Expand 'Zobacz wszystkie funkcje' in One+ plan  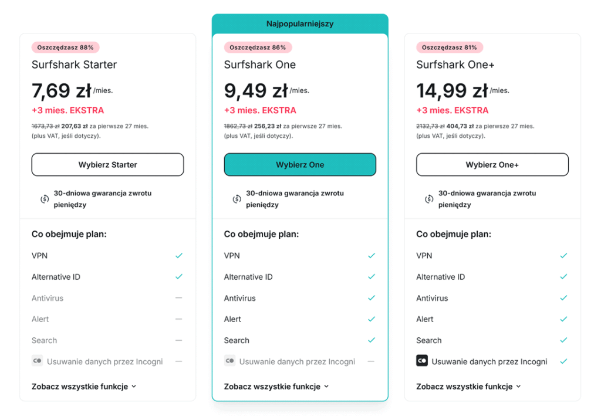[469, 387]
